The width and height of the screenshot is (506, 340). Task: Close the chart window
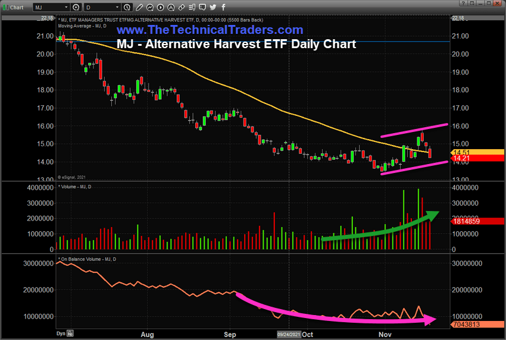tap(498, 3)
